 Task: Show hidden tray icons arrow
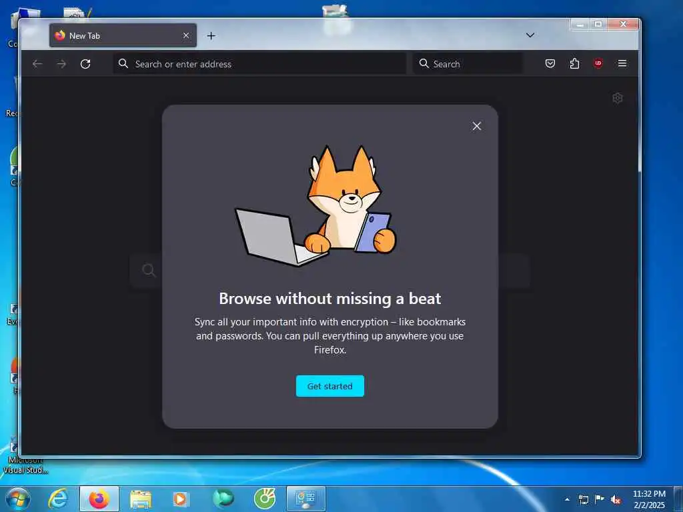567,499
